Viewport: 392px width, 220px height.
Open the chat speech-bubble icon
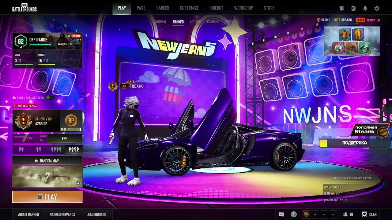[281, 215]
